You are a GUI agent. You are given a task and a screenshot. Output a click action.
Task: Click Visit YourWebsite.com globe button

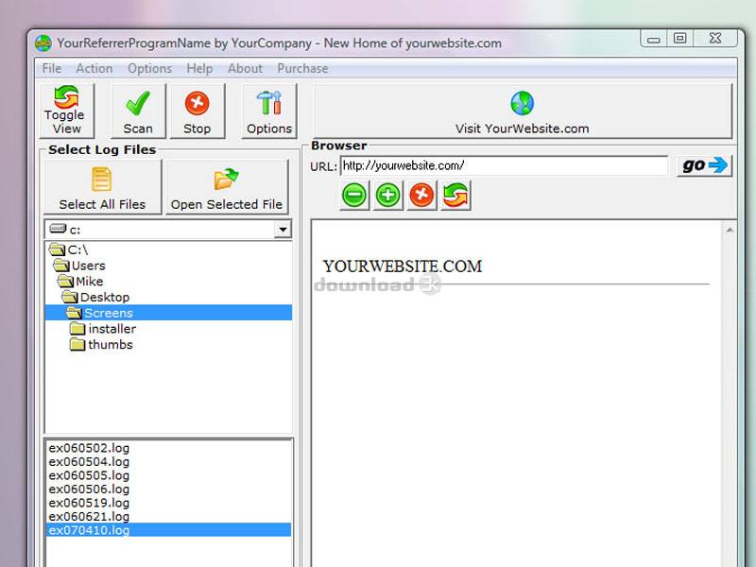click(x=523, y=111)
